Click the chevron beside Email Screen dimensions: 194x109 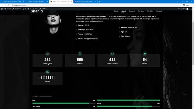[x=76, y=39]
